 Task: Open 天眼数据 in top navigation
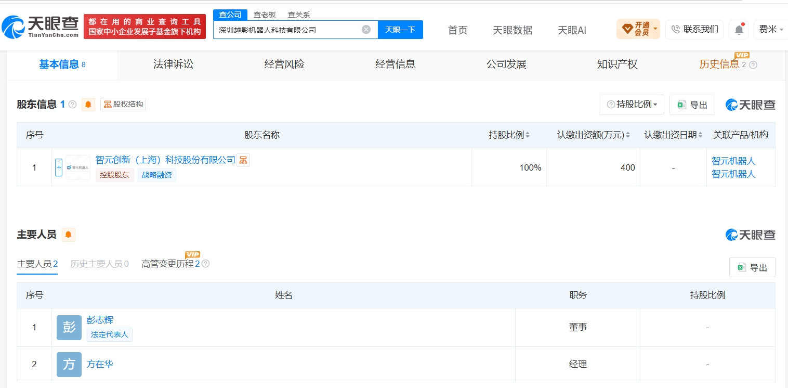513,30
